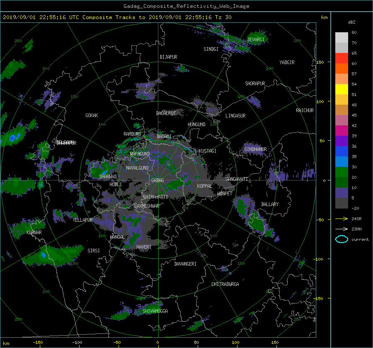Select the SHORAPUR label
Image resolution: width=373 pixels, height=348 pixels.
click(x=255, y=84)
